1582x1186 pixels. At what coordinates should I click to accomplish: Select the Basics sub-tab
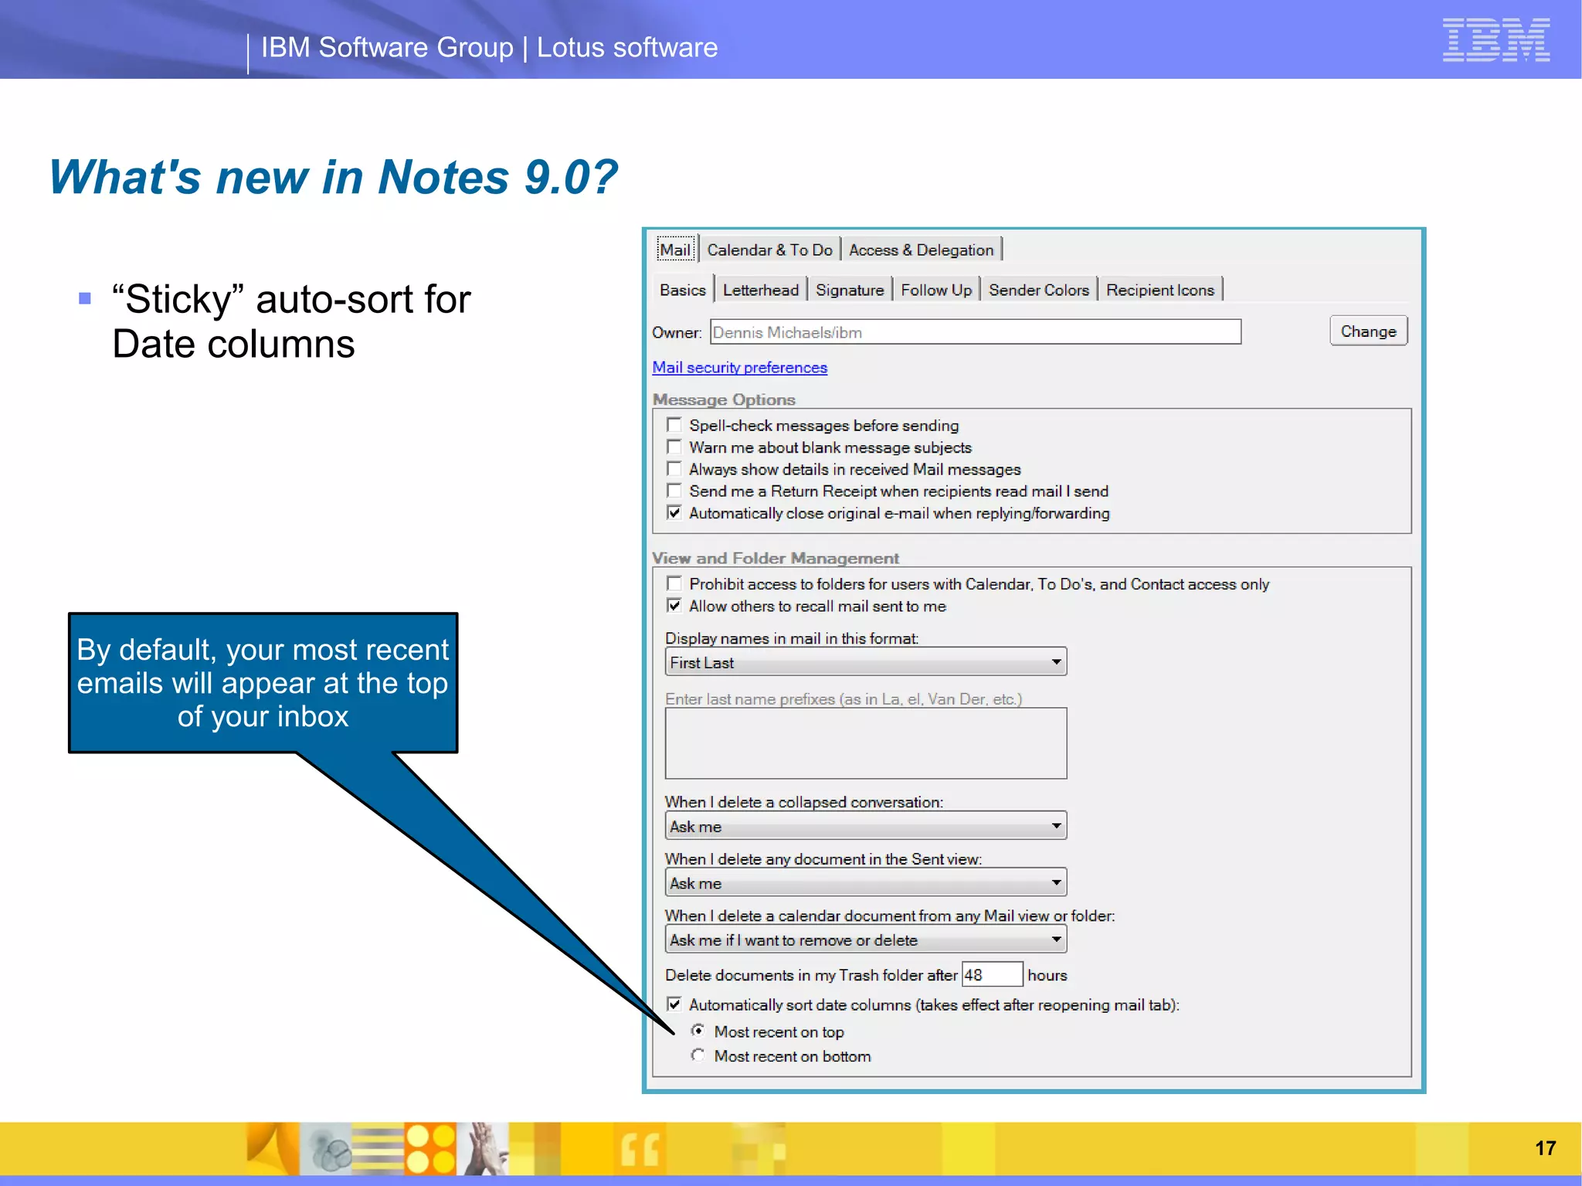point(683,290)
